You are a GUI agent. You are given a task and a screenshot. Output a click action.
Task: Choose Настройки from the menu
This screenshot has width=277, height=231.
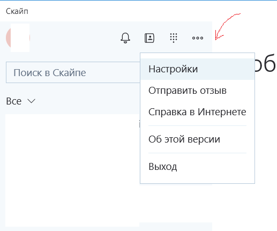(x=197, y=69)
